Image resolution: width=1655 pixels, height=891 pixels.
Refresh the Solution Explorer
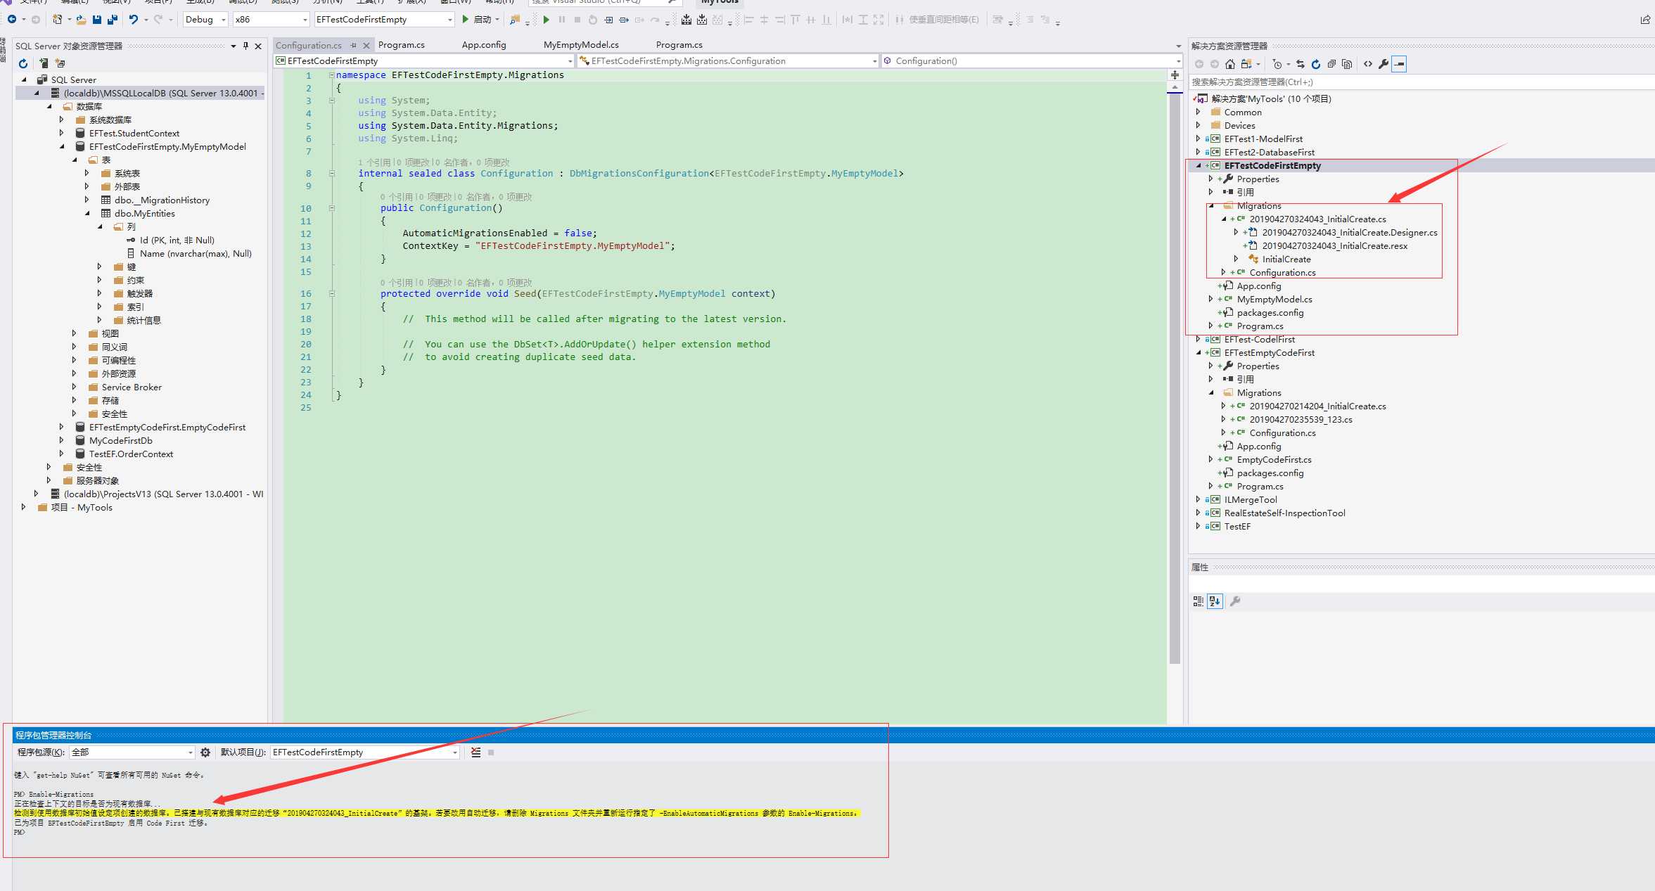click(x=1315, y=64)
